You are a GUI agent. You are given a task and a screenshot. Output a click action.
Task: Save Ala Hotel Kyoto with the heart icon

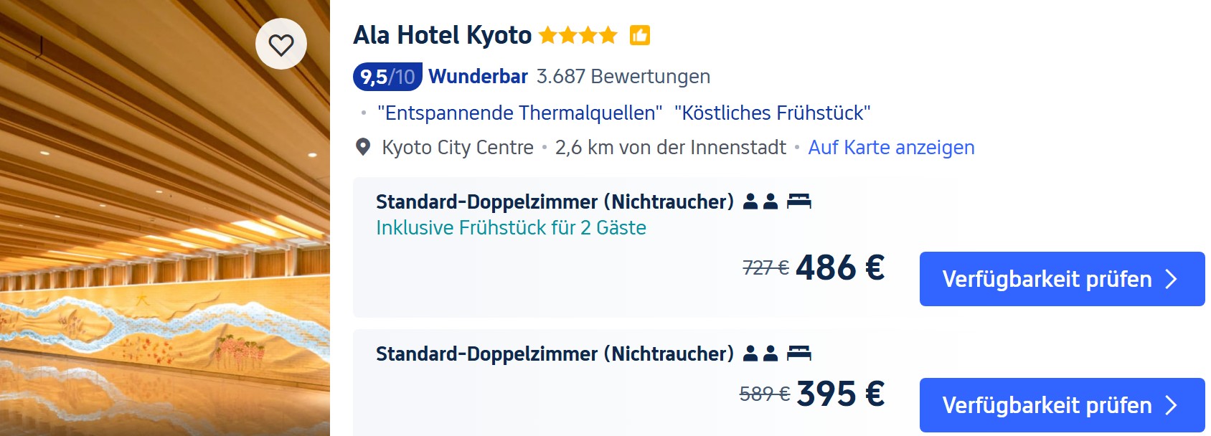[281, 44]
